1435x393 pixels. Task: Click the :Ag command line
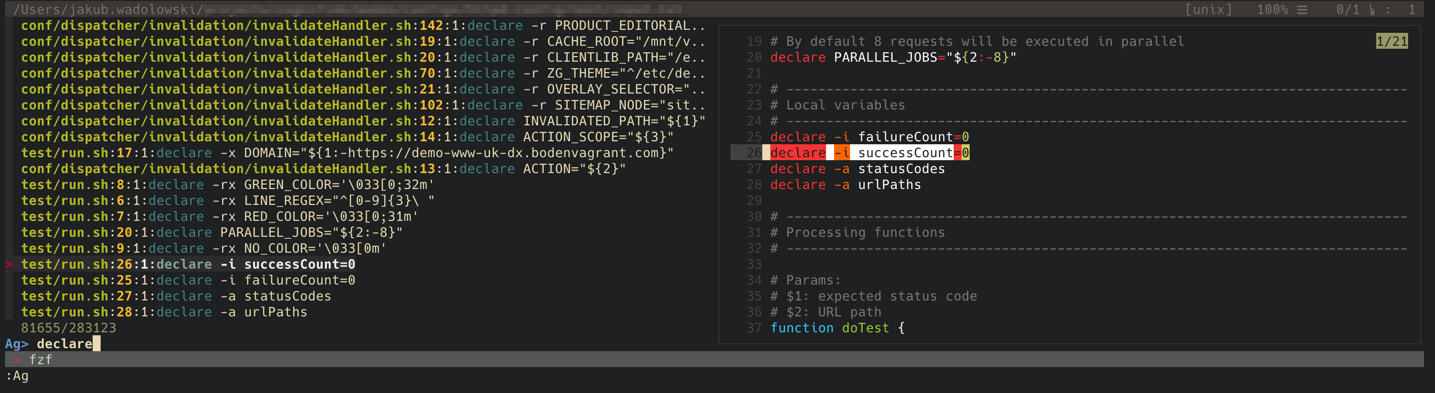(x=17, y=376)
